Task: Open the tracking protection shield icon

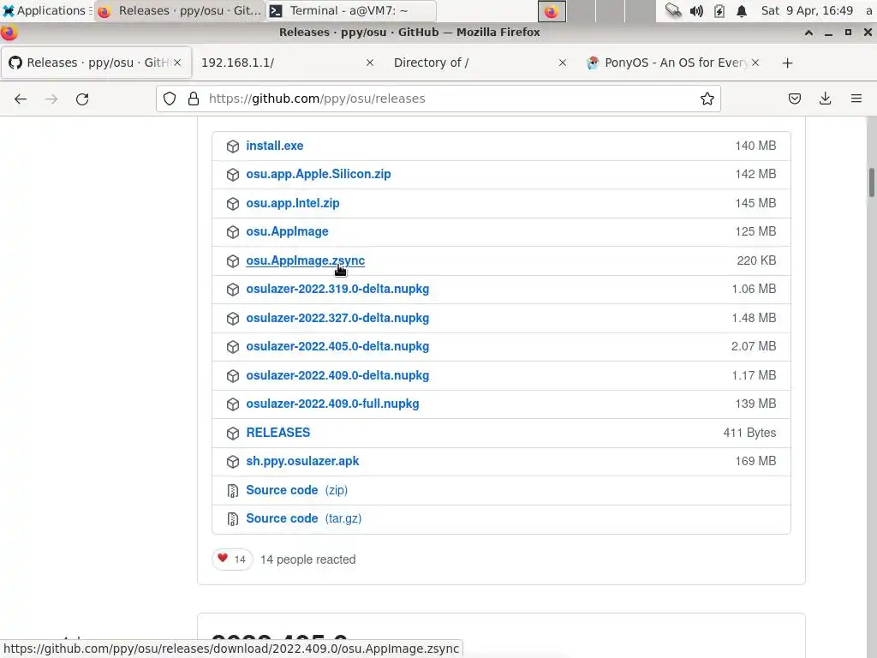Action: (x=170, y=99)
